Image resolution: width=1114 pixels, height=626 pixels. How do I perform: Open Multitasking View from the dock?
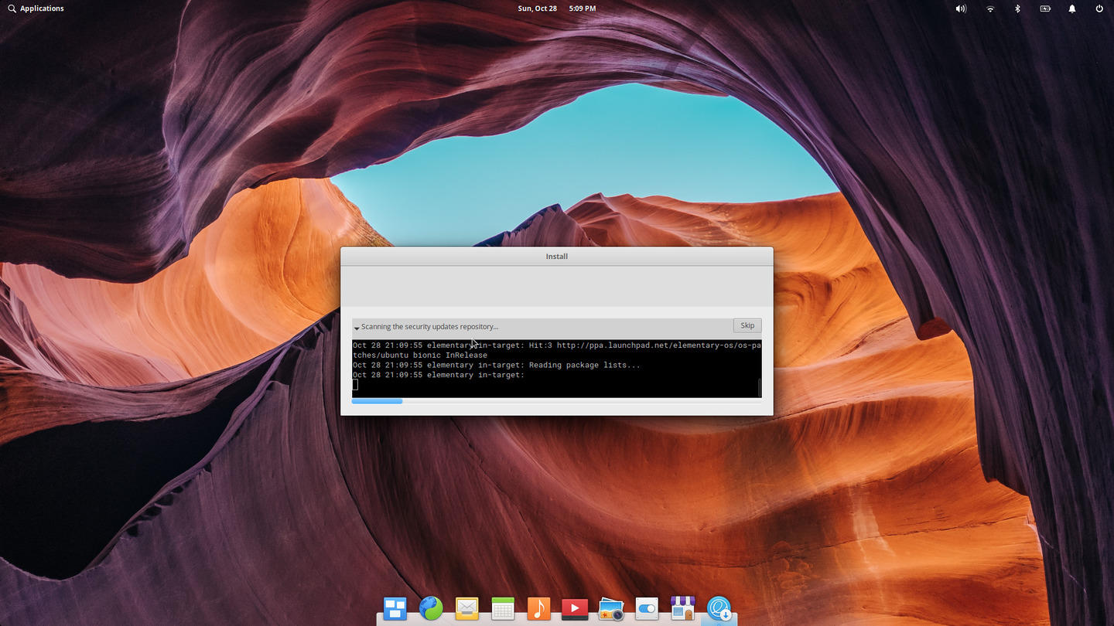pyautogui.click(x=395, y=609)
